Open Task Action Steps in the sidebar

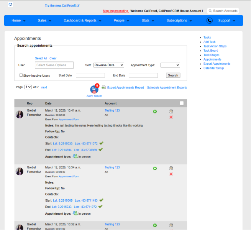click(x=215, y=46)
